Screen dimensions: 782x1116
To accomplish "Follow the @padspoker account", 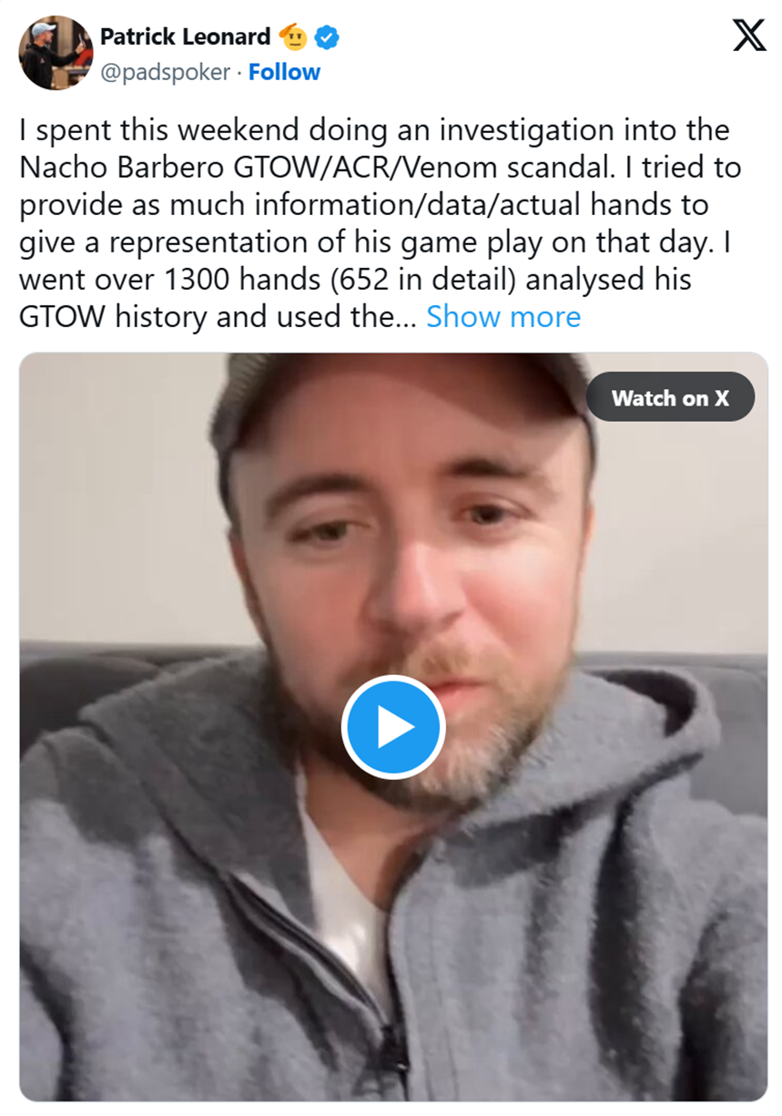I will [284, 72].
